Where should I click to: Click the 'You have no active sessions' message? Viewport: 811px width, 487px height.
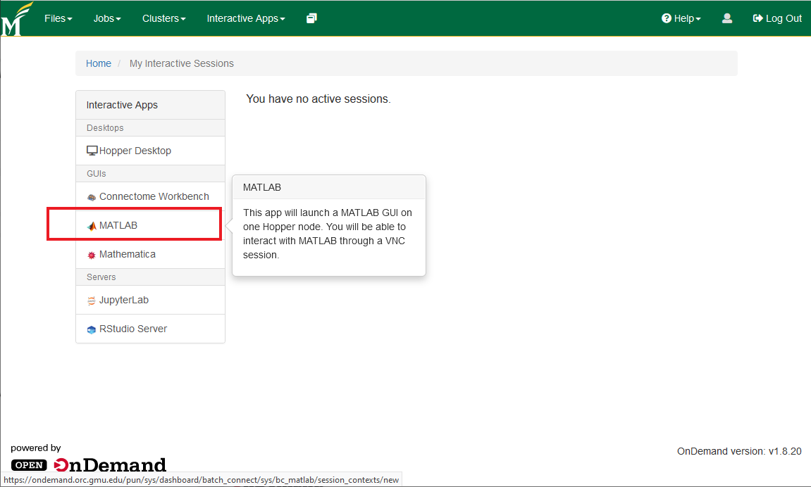click(x=318, y=99)
